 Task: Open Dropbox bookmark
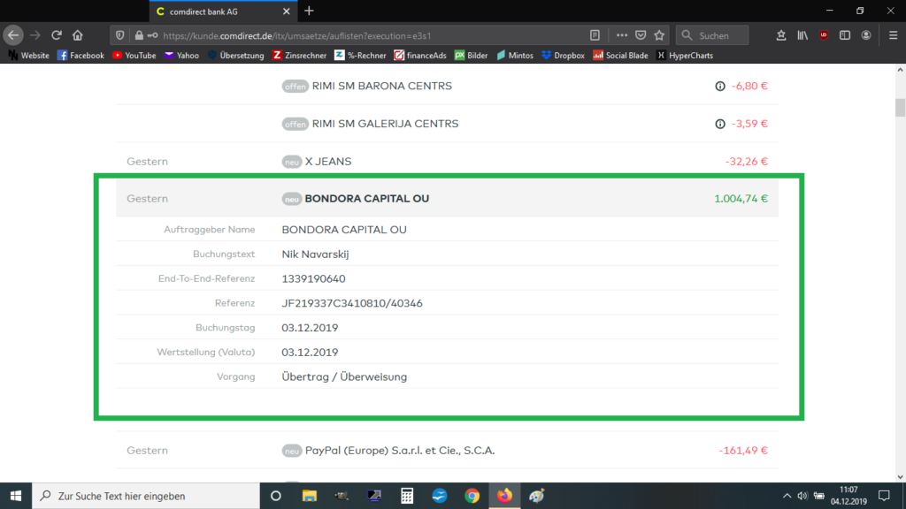pyautogui.click(x=563, y=56)
